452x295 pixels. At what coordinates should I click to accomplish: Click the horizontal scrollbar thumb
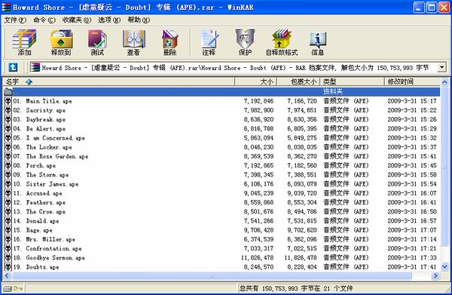point(212,276)
